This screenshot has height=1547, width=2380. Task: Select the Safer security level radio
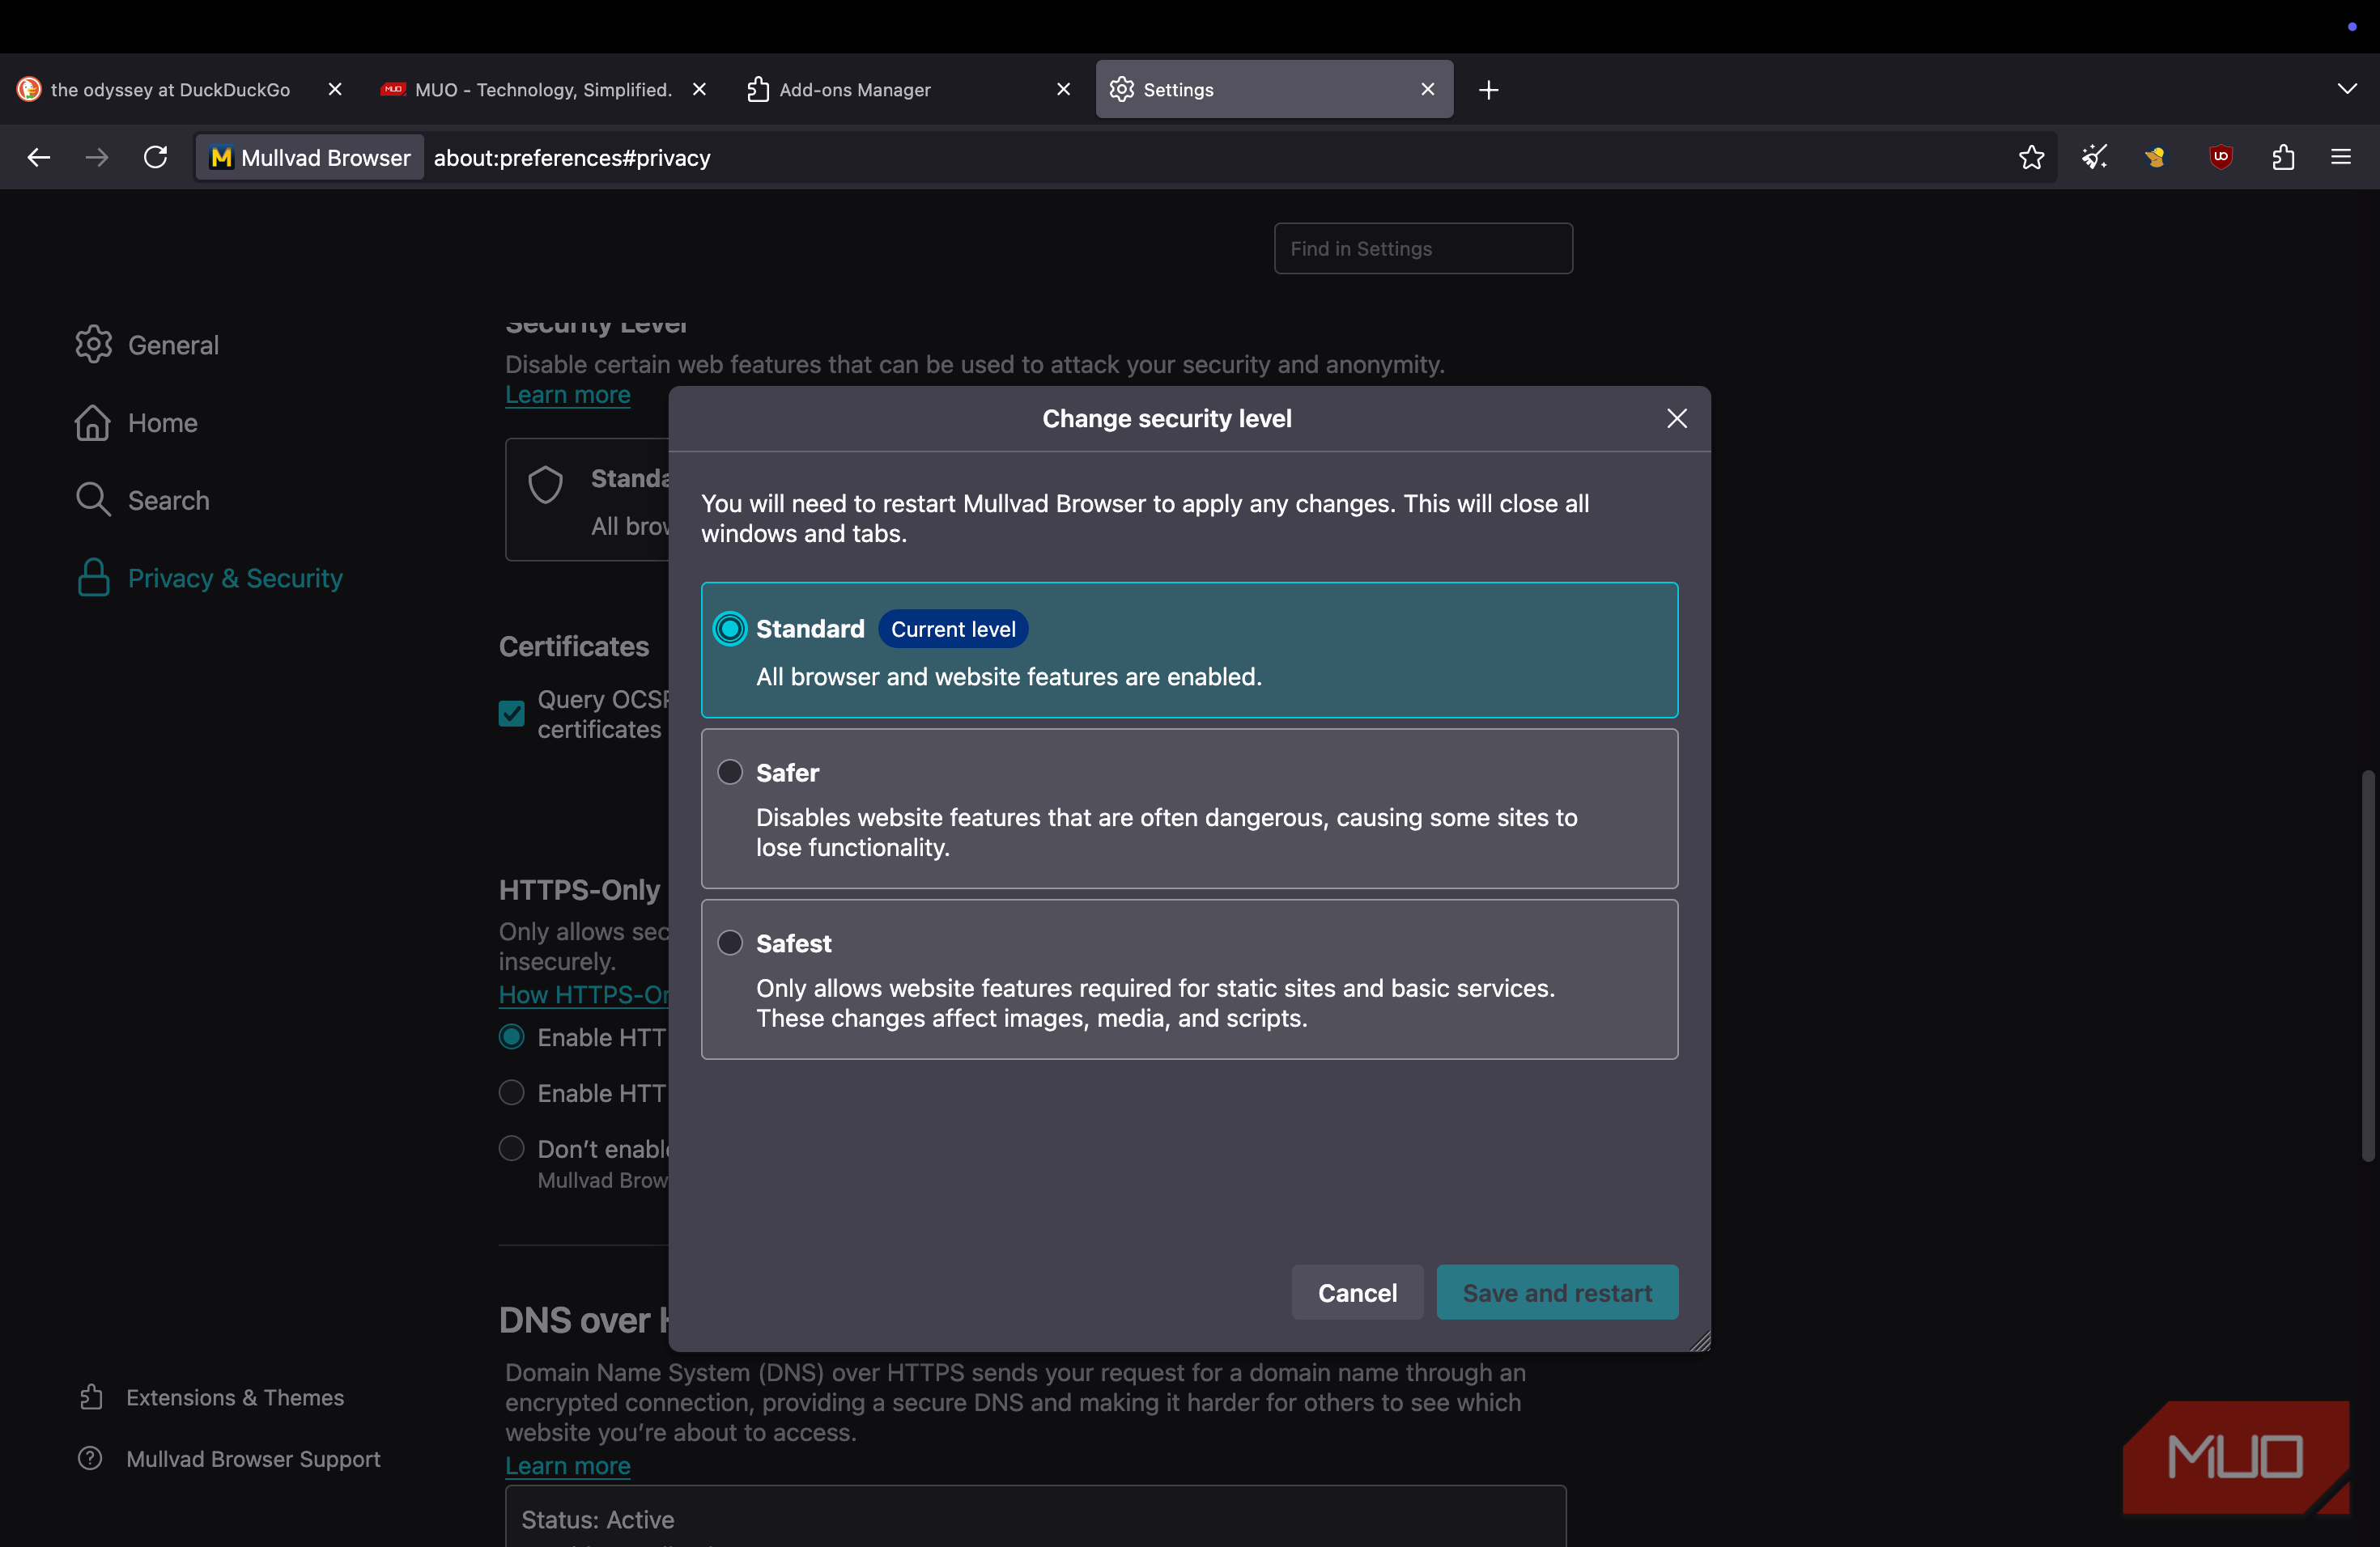(730, 772)
